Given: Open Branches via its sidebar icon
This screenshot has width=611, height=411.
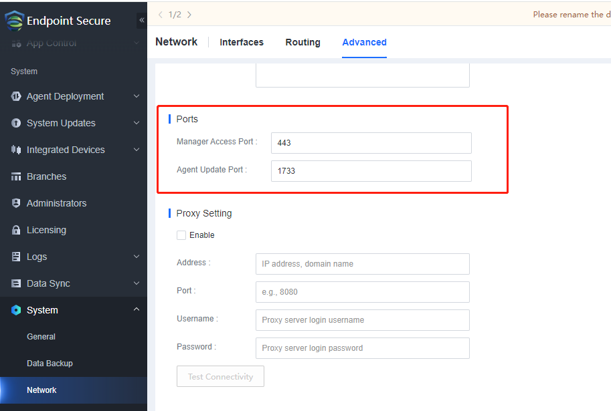Looking at the screenshot, I should click(16, 176).
